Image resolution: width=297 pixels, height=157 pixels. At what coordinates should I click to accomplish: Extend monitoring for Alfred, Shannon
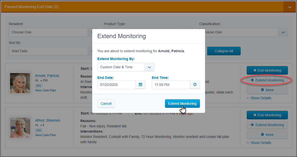267,125
